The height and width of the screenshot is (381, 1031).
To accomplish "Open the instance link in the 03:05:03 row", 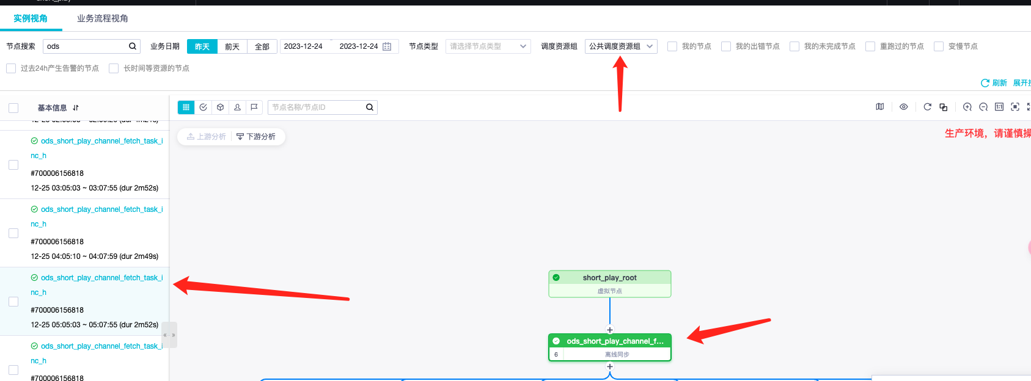I will tap(97, 148).
